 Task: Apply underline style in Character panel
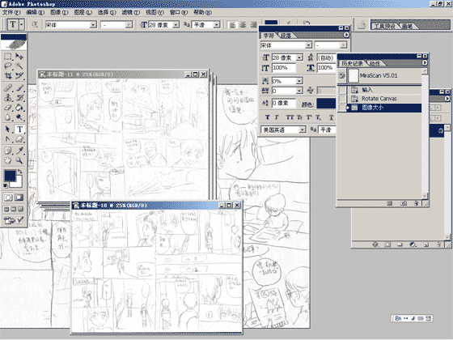coord(331,117)
